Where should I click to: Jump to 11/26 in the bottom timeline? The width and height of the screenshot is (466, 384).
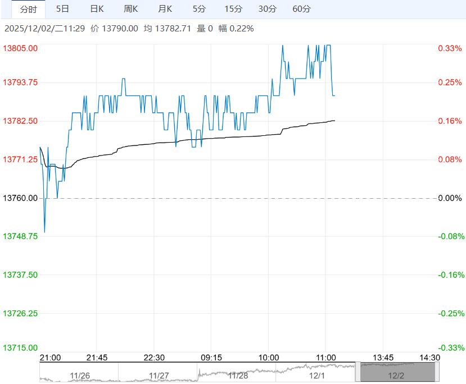tap(80, 375)
